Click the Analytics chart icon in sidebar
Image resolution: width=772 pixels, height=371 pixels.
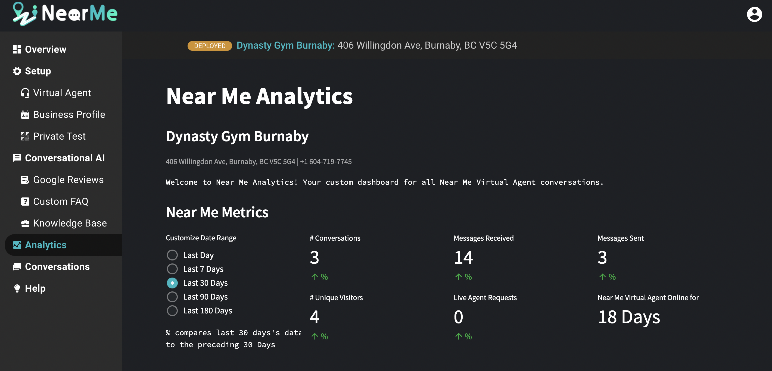pyautogui.click(x=17, y=245)
